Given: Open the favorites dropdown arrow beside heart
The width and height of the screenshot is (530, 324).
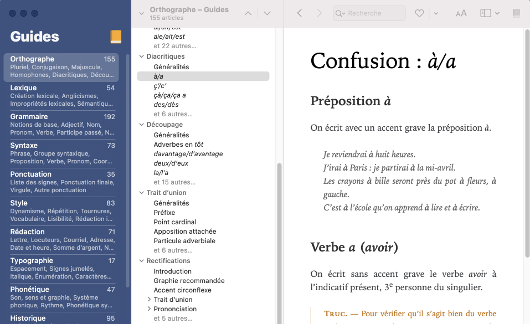Looking at the screenshot, I should (x=436, y=13).
